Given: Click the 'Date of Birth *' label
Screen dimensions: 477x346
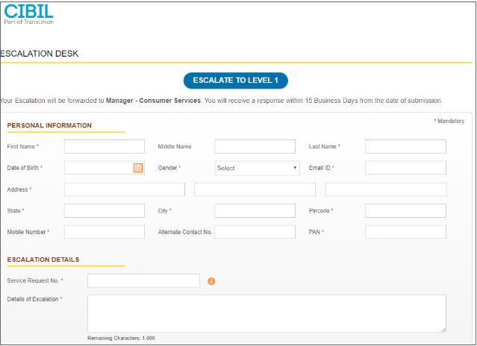Looking at the screenshot, I should (25, 168).
